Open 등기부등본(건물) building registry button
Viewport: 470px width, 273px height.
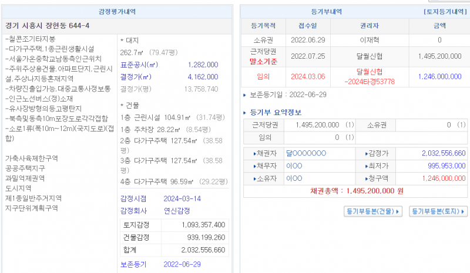click(373, 211)
